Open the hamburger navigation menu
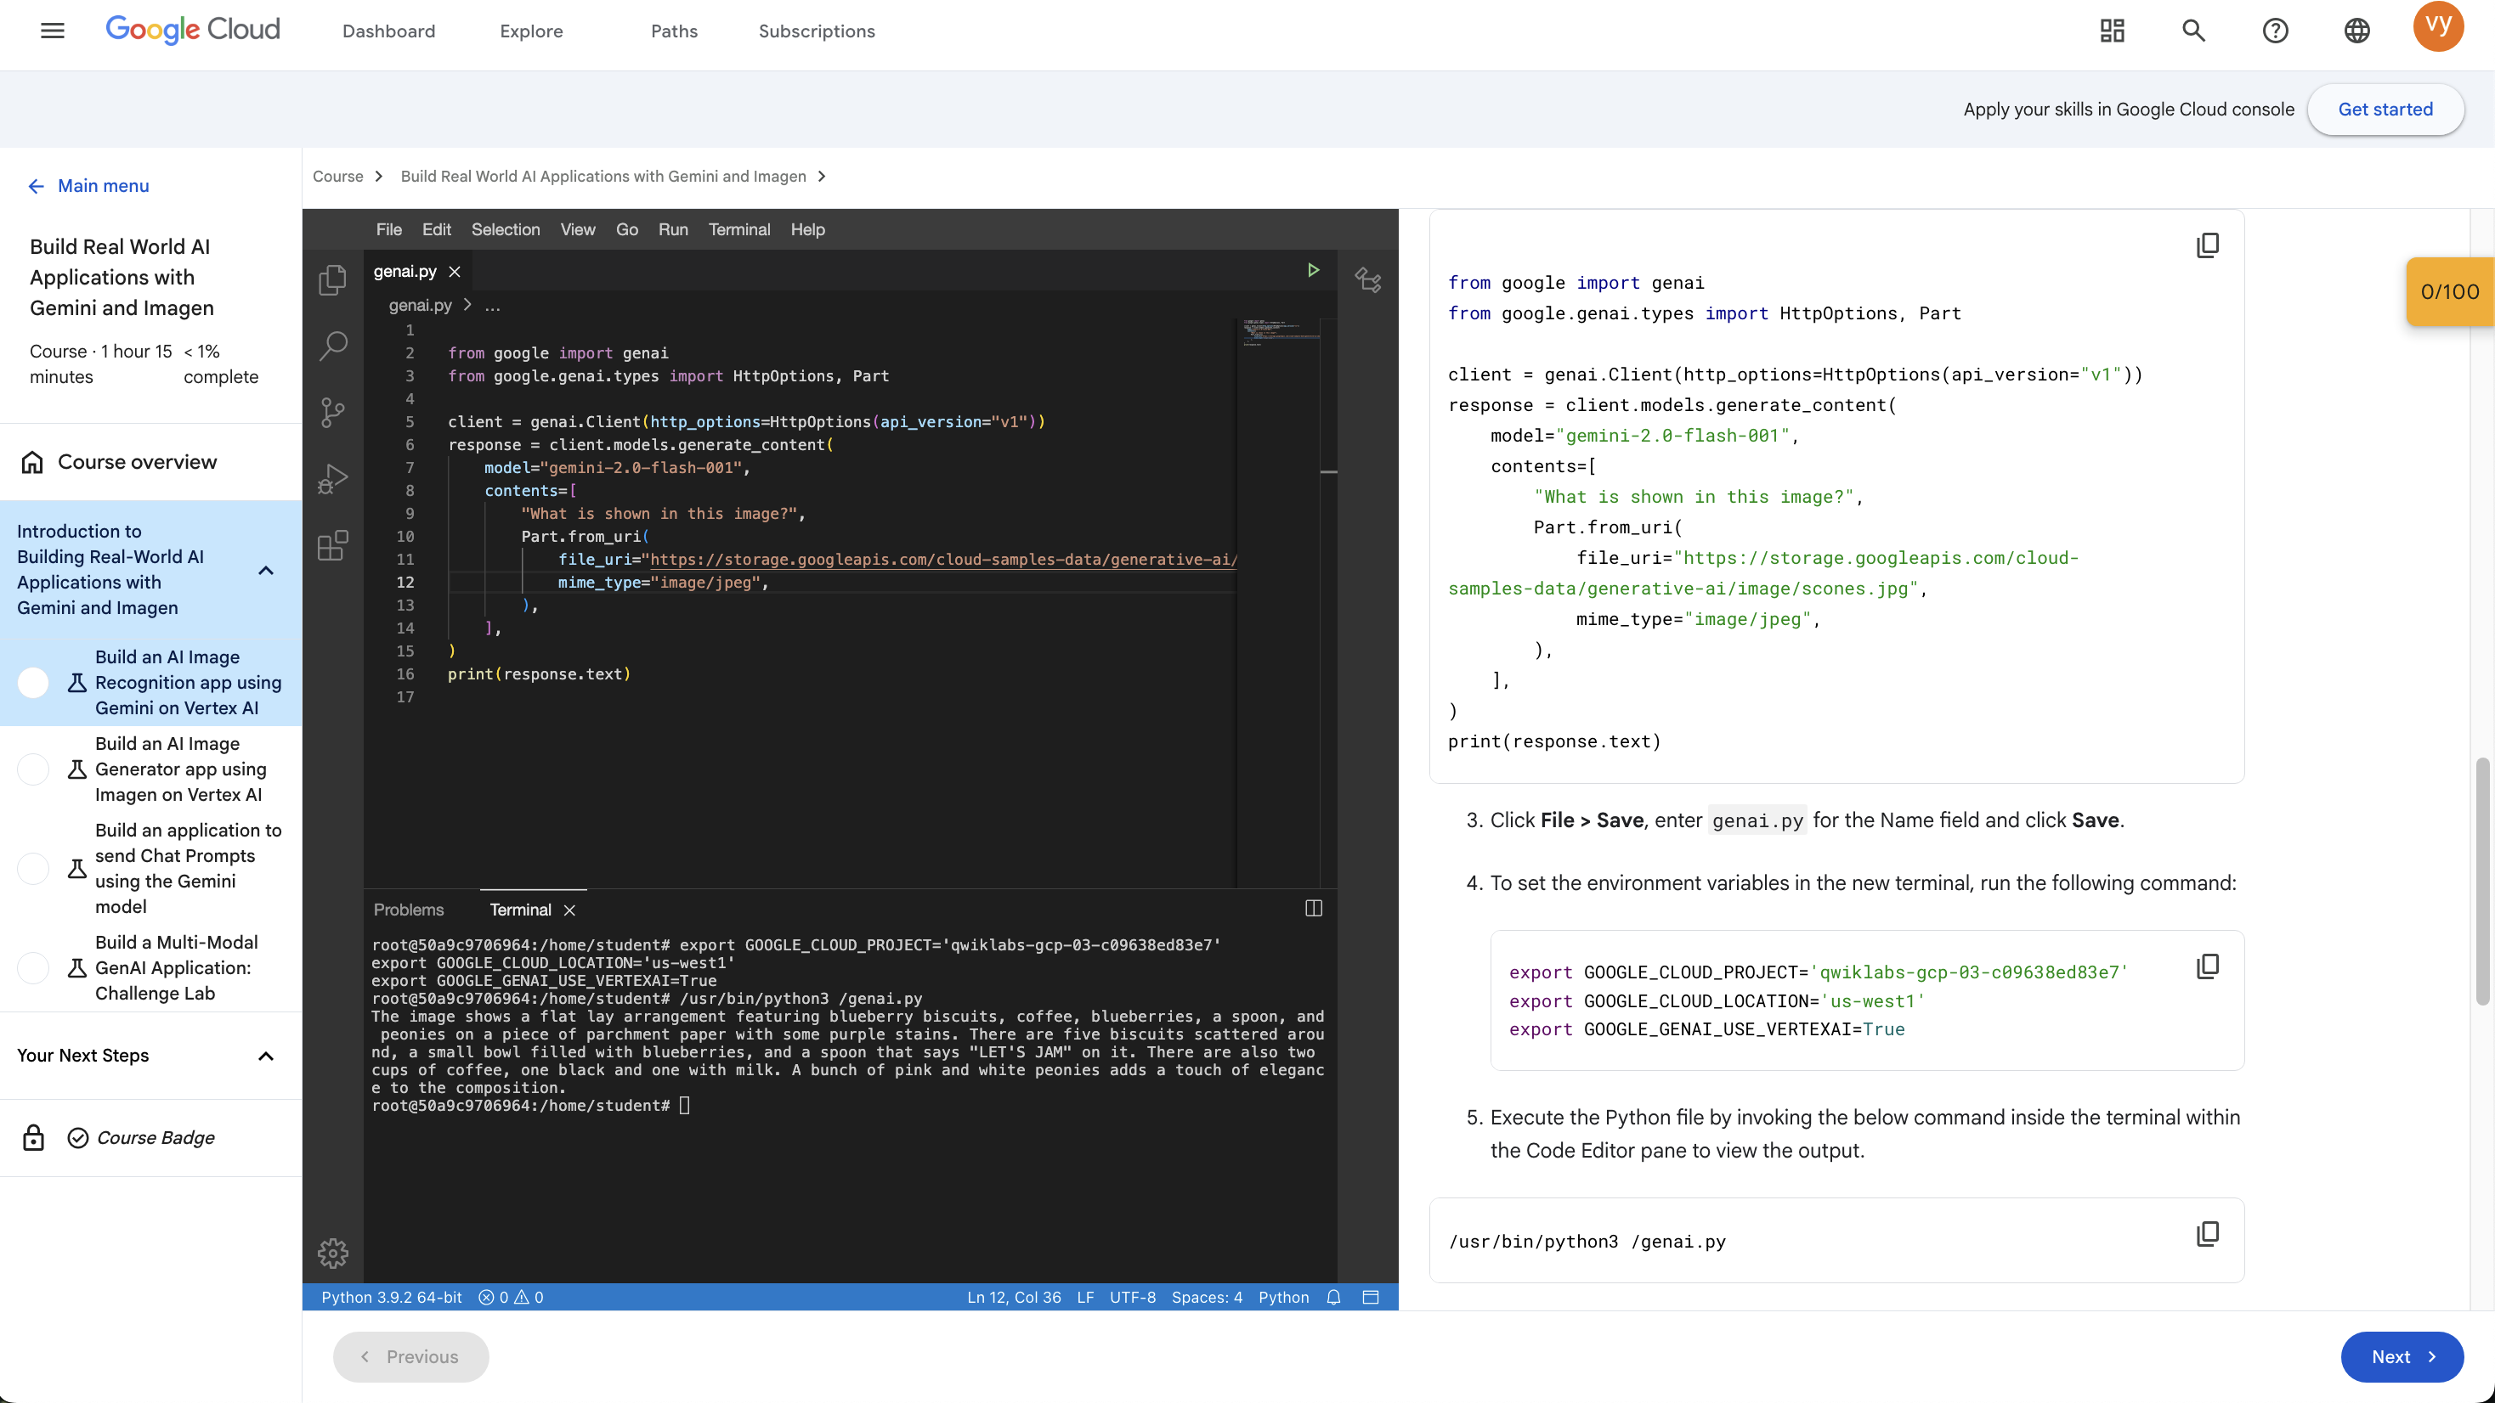The width and height of the screenshot is (2495, 1403). (x=53, y=31)
